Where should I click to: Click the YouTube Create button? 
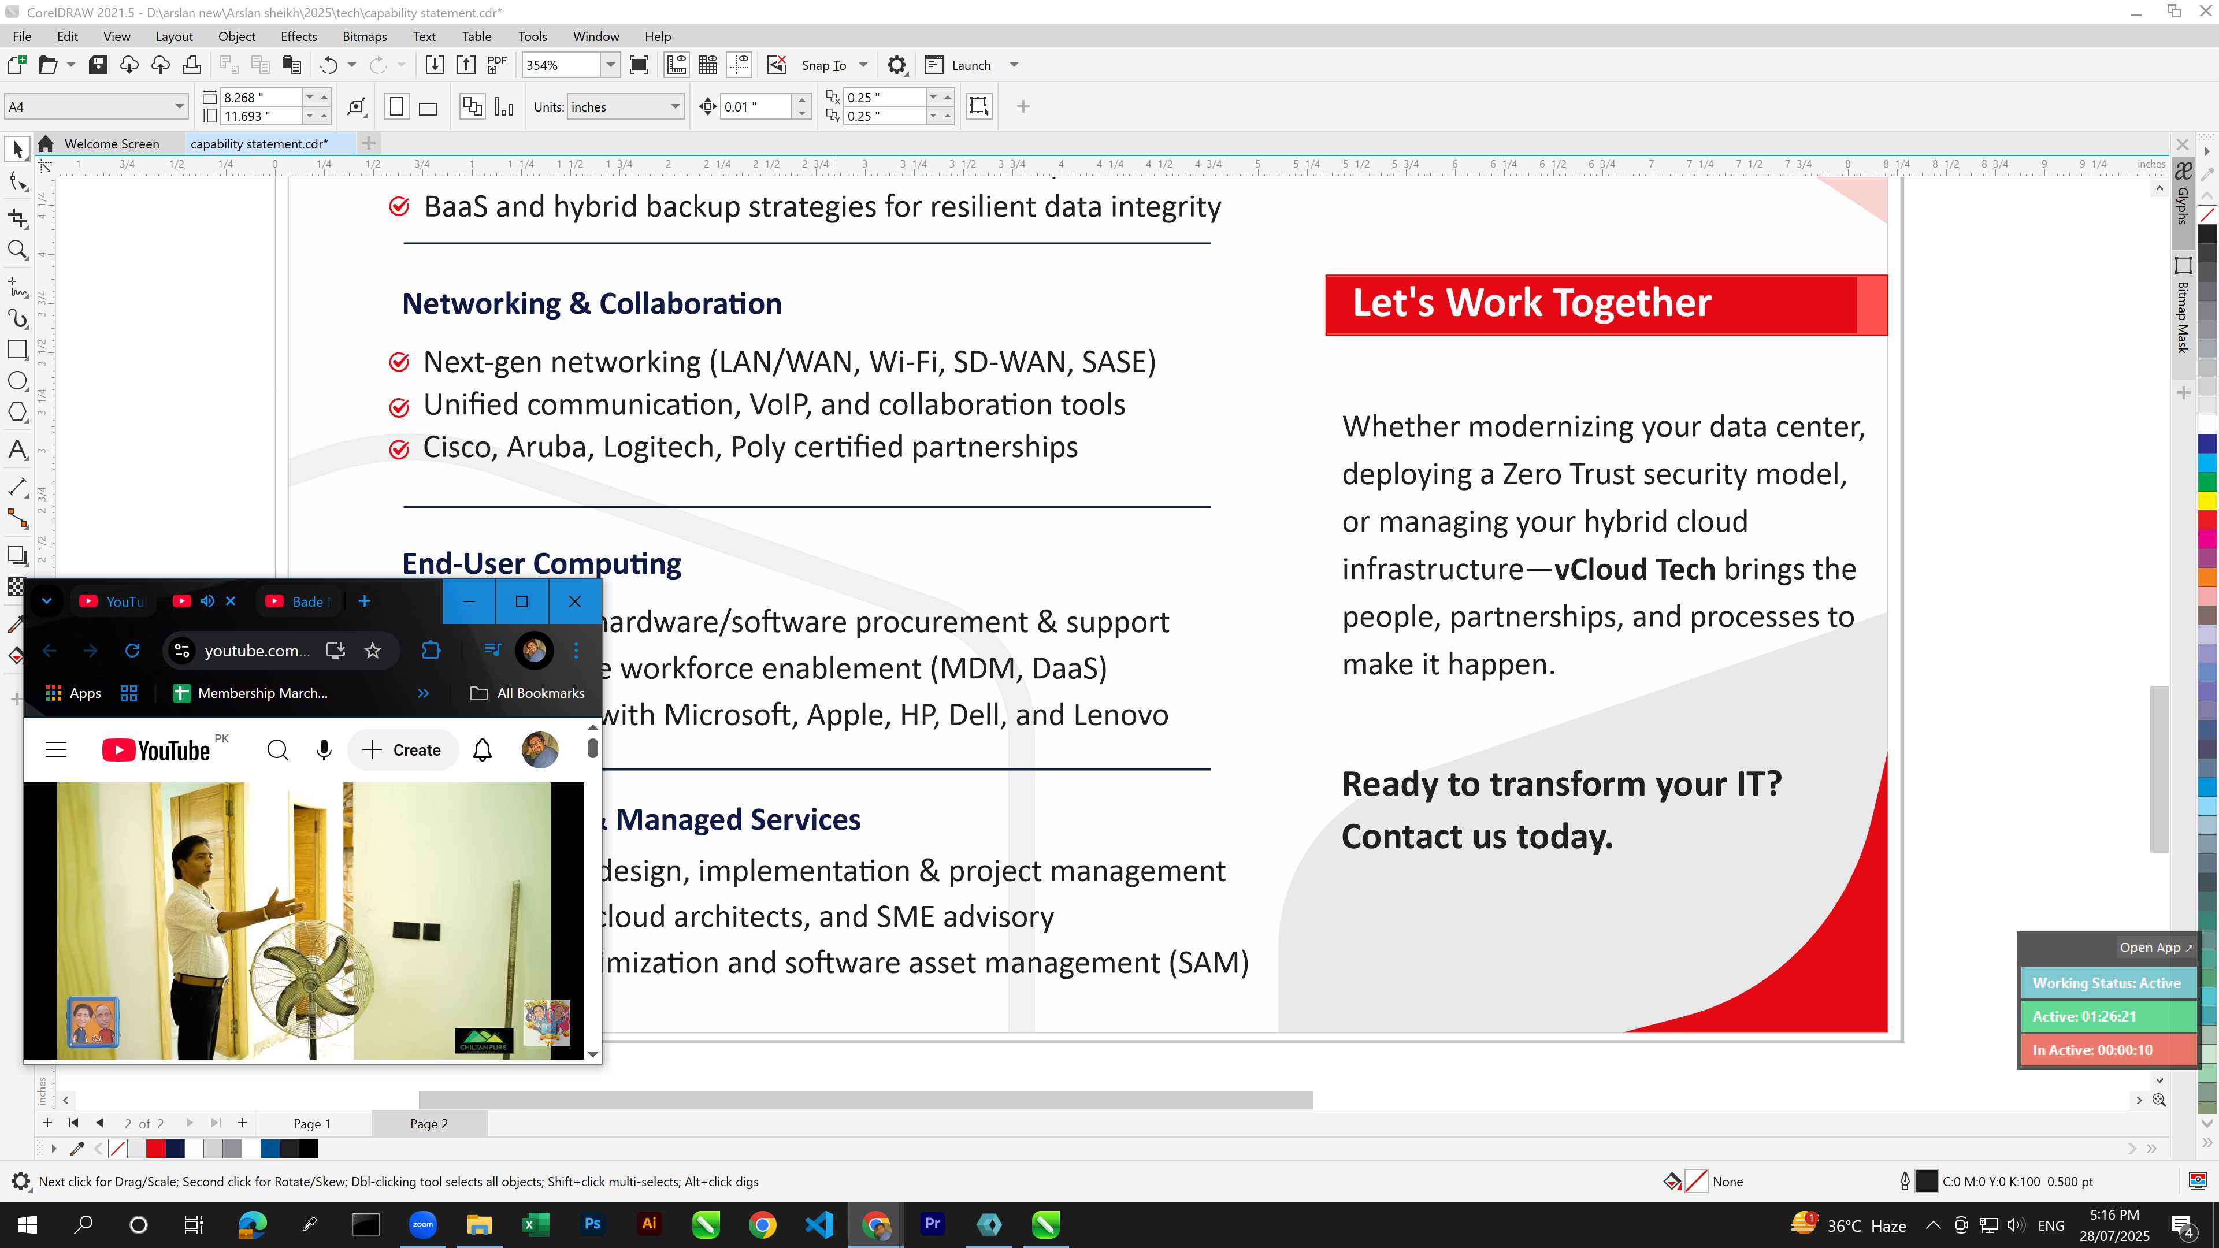(402, 750)
